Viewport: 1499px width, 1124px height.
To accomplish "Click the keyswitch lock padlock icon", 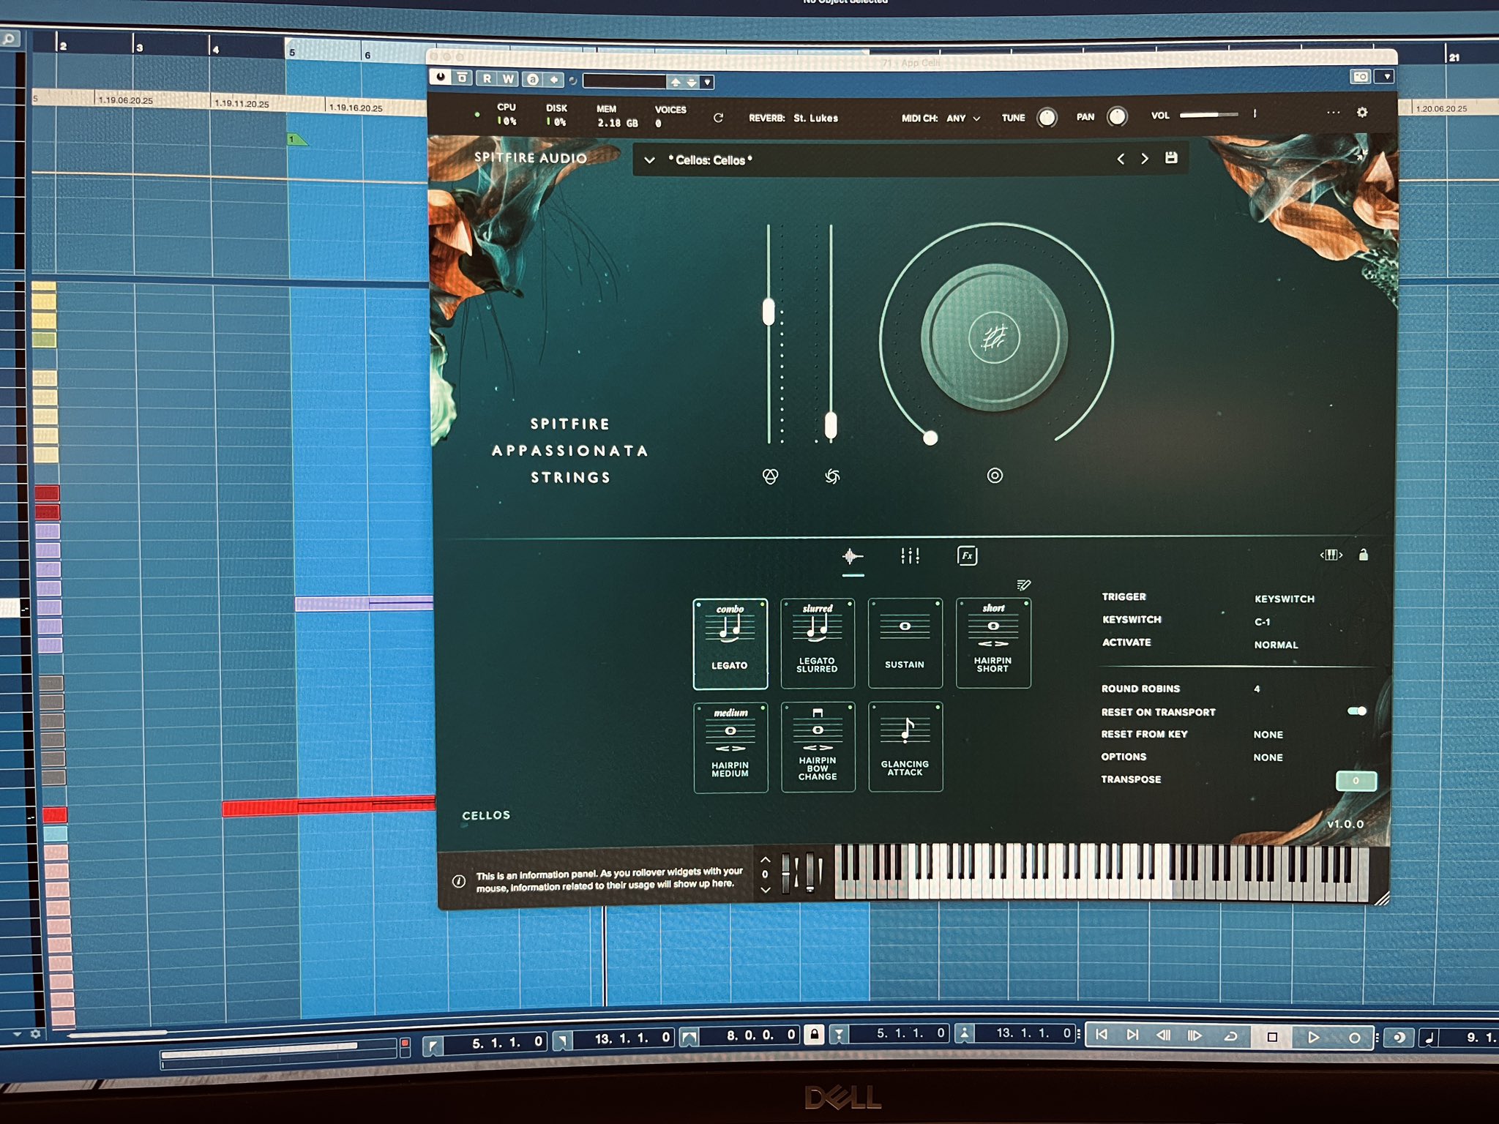I will [1363, 555].
